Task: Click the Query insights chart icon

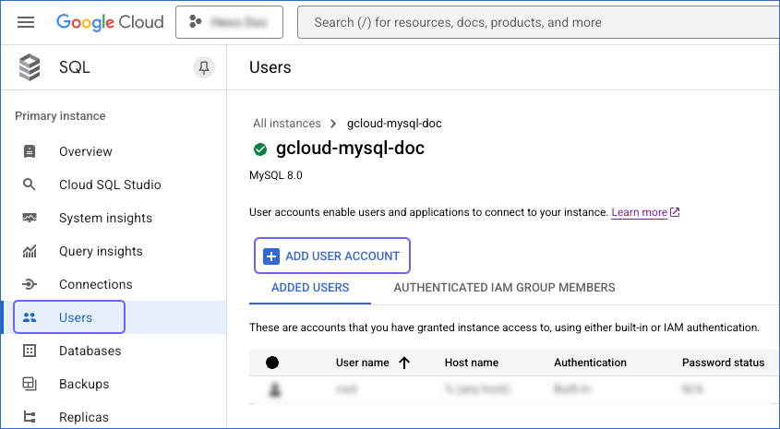Action: pos(30,251)
